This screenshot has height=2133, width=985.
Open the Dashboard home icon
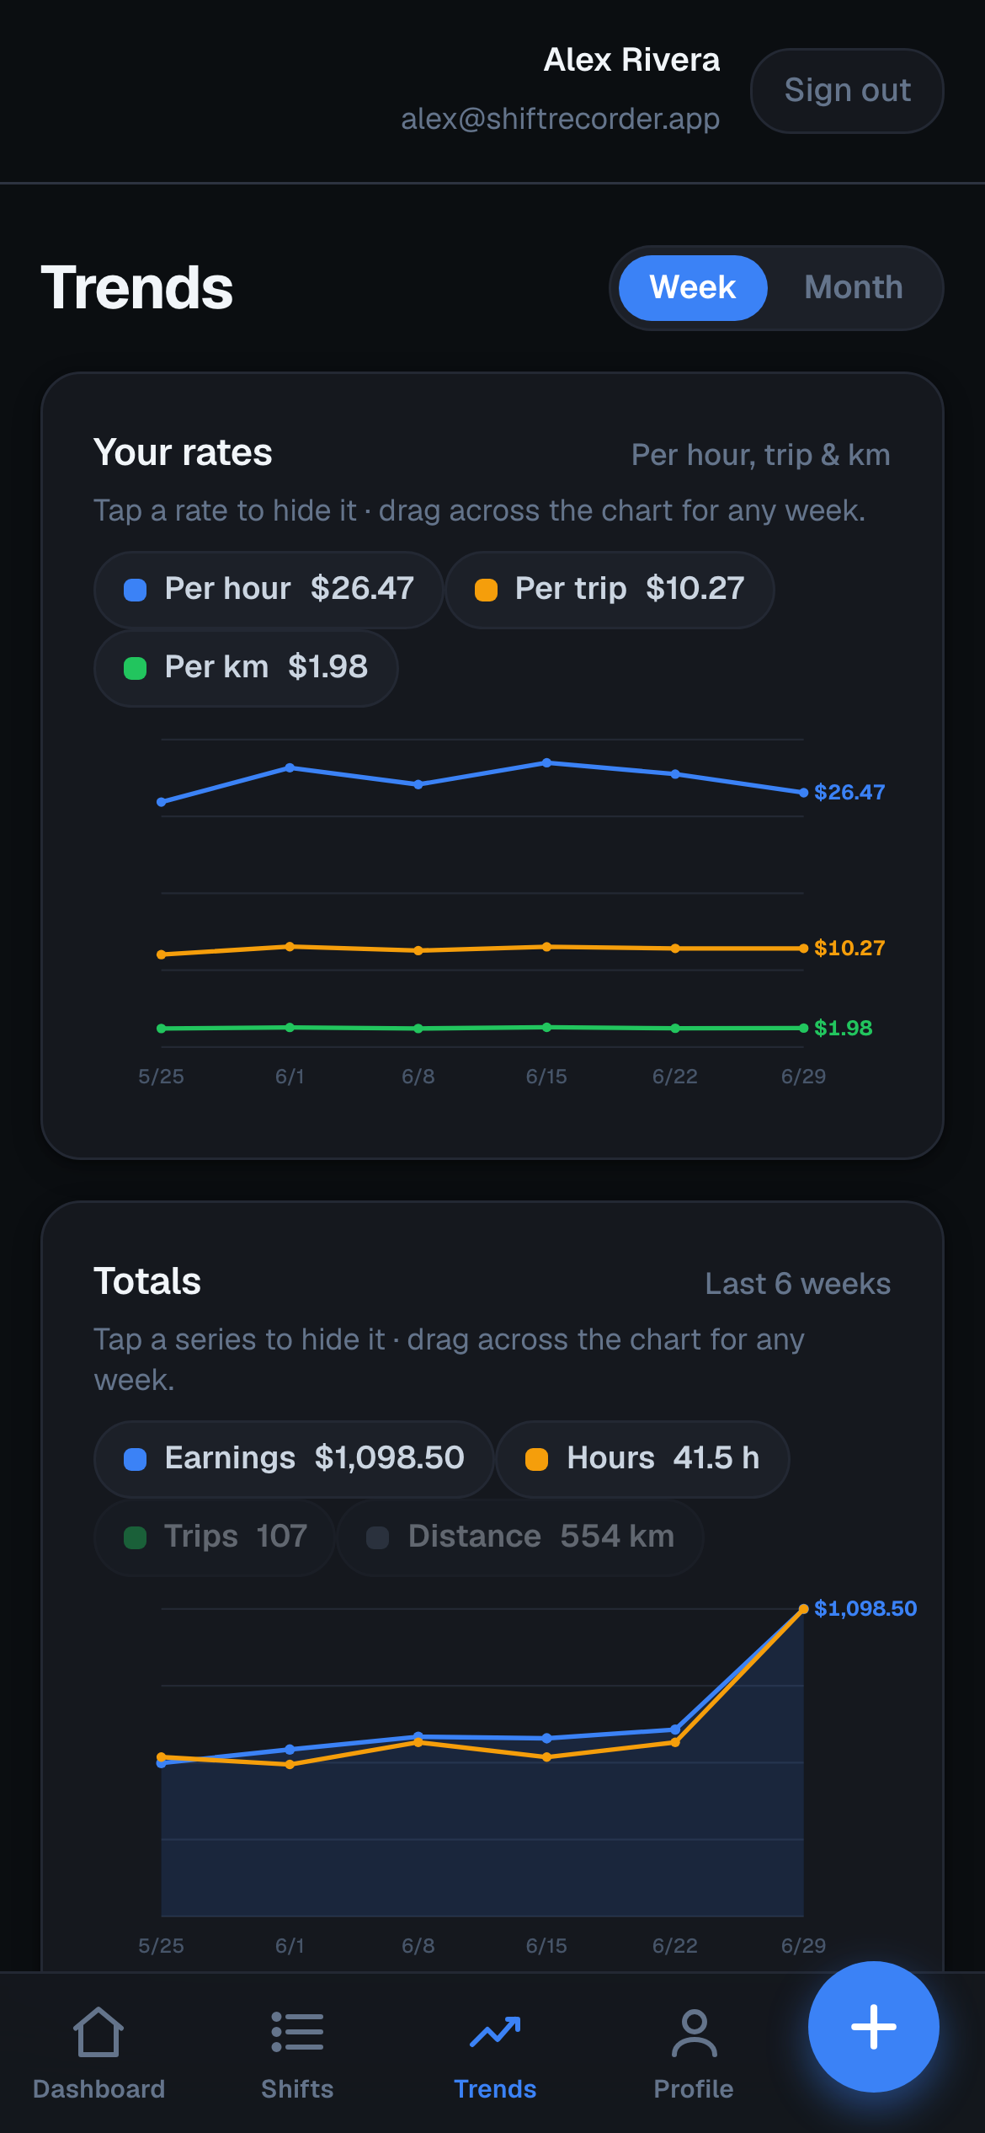(x=98, y=2032)
